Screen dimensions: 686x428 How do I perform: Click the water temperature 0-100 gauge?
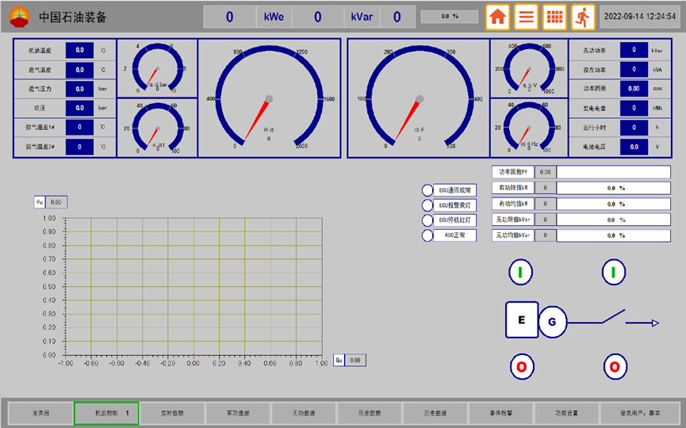click(x=158, y=128)
